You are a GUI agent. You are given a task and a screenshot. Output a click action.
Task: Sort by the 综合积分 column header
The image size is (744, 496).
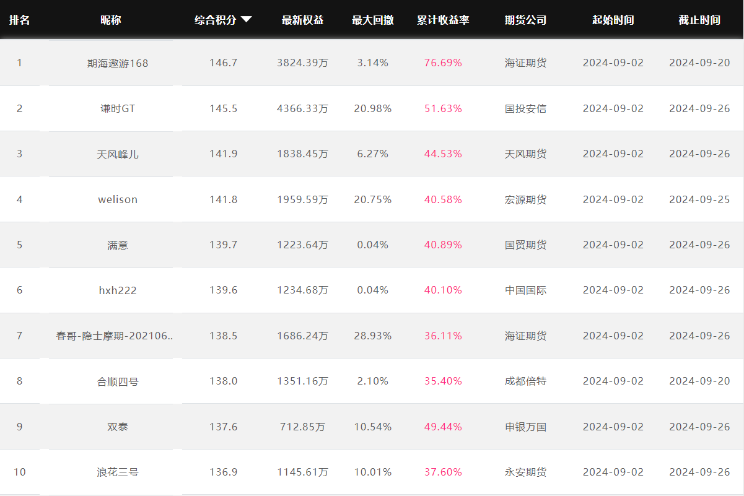tap(216, 20)
